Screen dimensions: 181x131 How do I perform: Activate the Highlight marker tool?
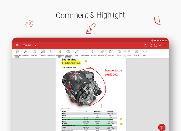[25, 53]
